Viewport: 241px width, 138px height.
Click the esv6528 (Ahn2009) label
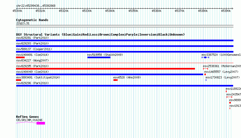tap(127, 77)
